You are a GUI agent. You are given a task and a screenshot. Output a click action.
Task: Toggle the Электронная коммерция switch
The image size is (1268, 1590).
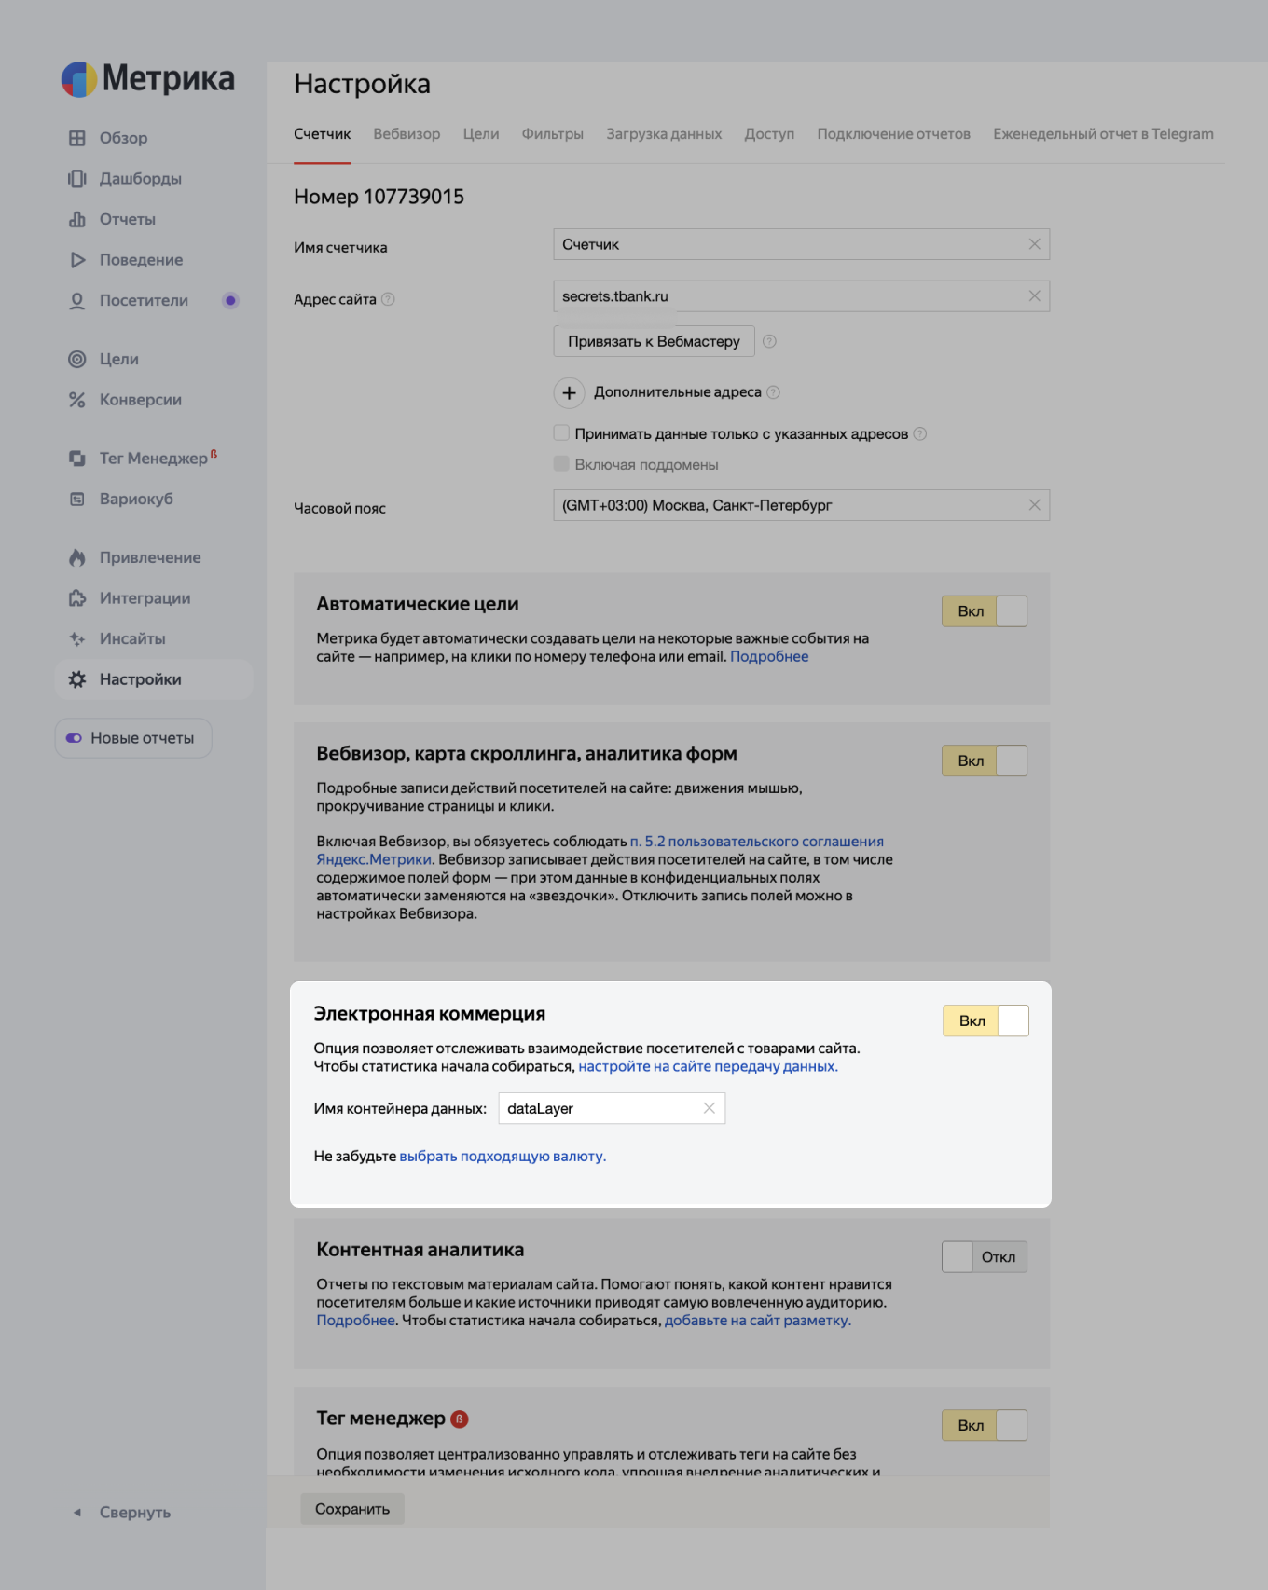[x=985, y=1021]
